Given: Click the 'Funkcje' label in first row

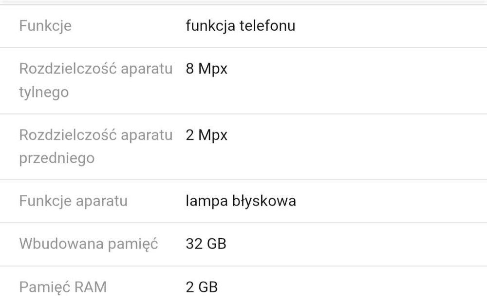Looking at the screenshot, I should click(45, 26).
